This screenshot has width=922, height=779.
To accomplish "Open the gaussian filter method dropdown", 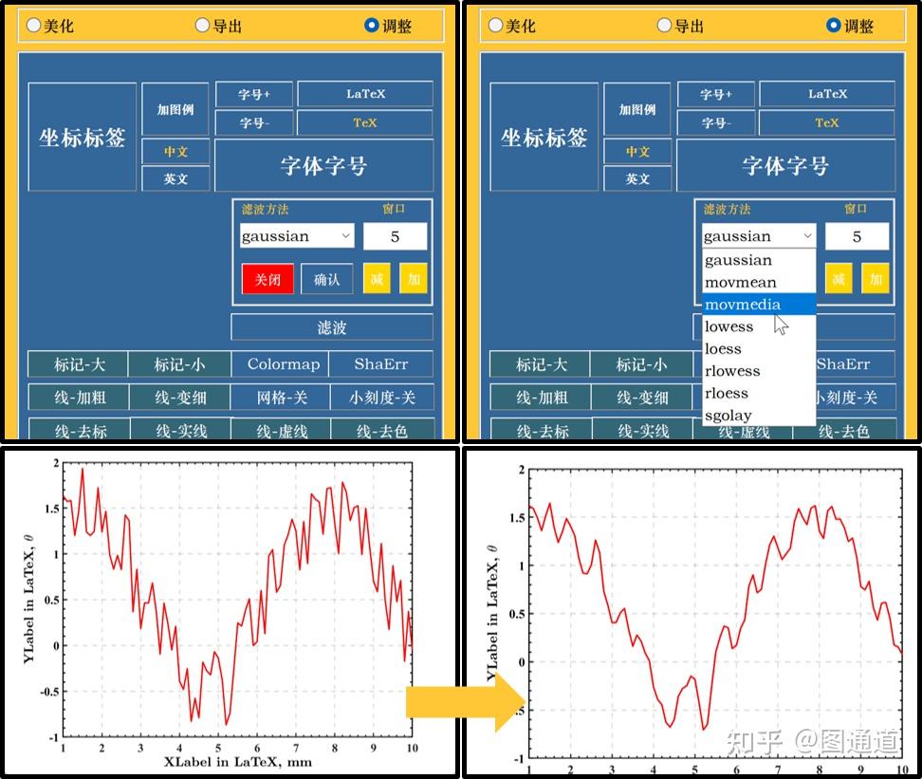I will (x=296, y=235).
